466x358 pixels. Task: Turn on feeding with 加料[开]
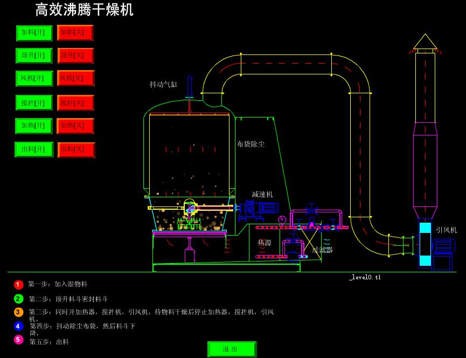[x=34, y=33]
